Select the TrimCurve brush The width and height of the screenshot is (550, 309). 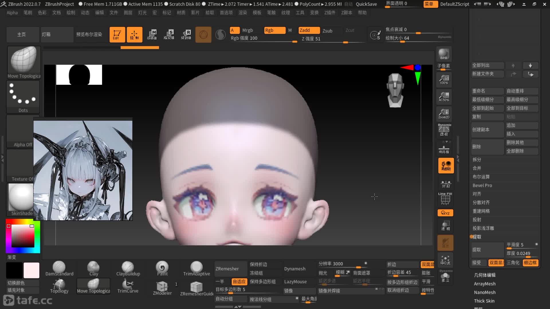pos(128,286)
